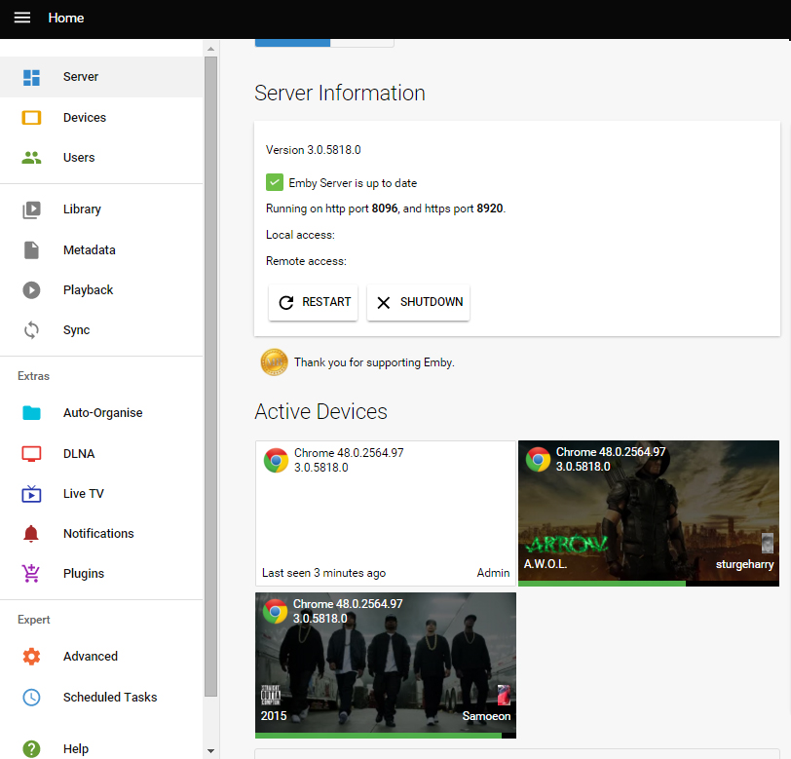
Task: Click the Live TV icon
Action: 31,494
